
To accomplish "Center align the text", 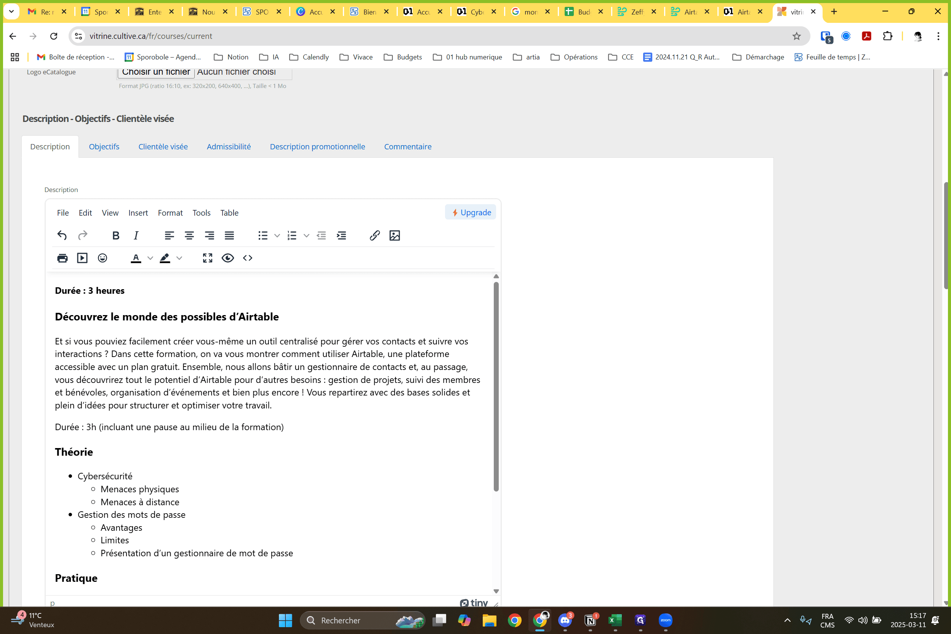I will coord(189,235).
